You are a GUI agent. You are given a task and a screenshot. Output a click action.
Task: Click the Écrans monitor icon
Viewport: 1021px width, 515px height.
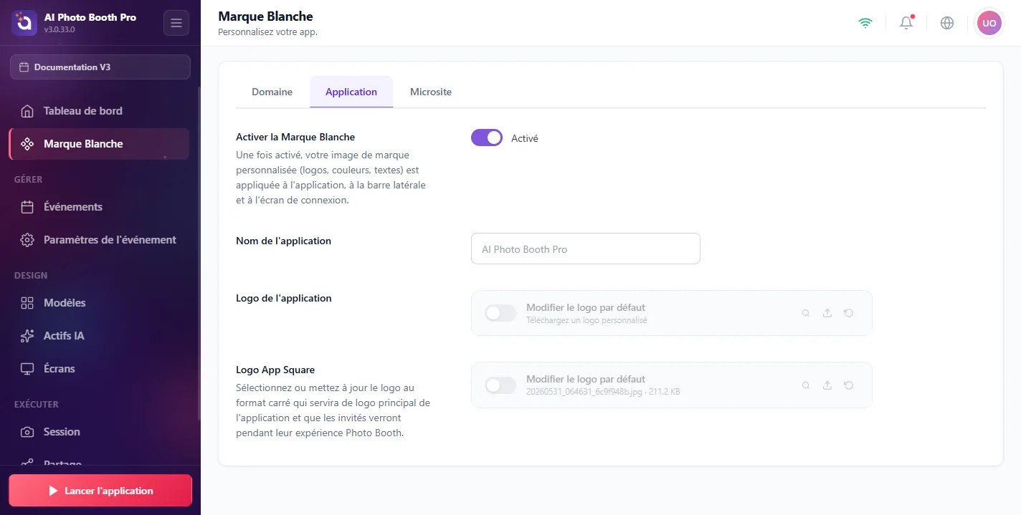tap(27, 369)
